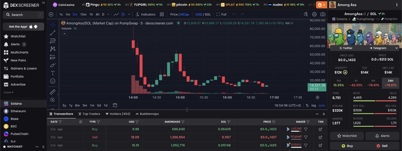Select the 1H stats tab
Screen dimensions: 402x151
tap(355, 83)
